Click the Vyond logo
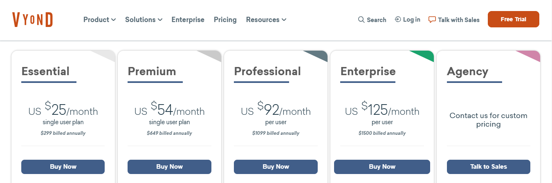Screen dimensions: 552x183 [x=33, y=20]
